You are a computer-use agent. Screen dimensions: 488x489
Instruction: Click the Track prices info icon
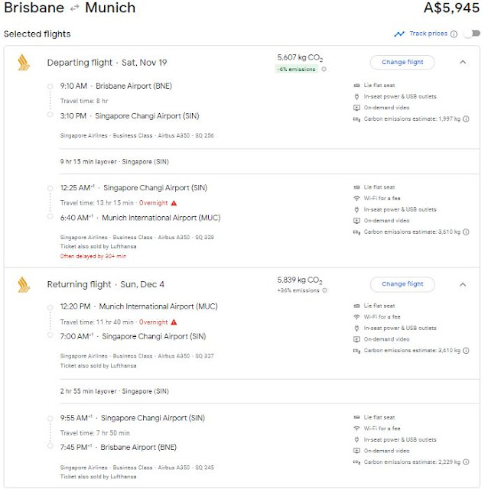tap(454, 34)
